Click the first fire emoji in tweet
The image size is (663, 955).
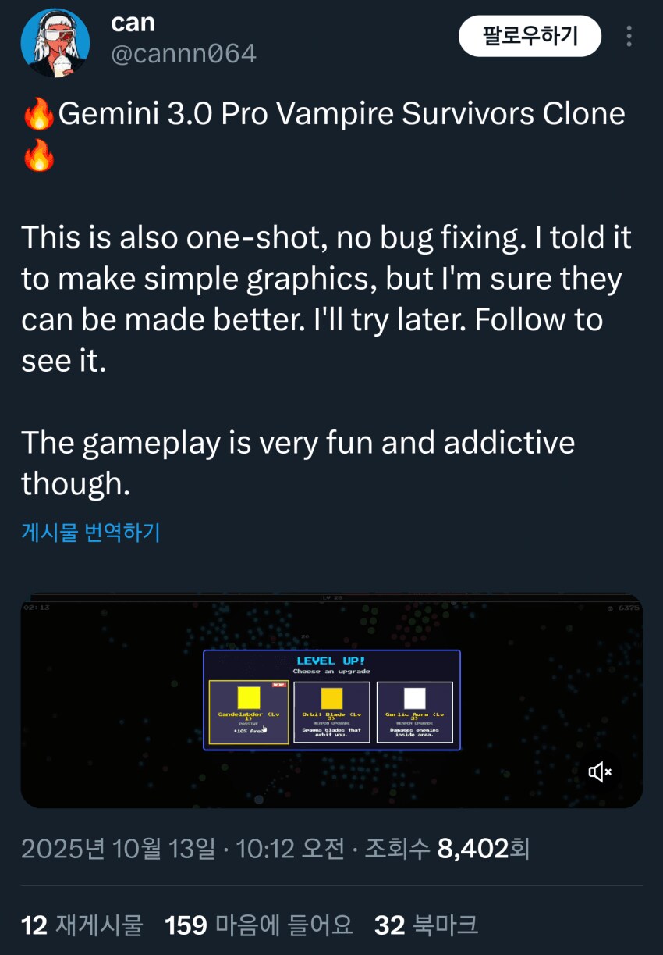[x=38, y=115]
